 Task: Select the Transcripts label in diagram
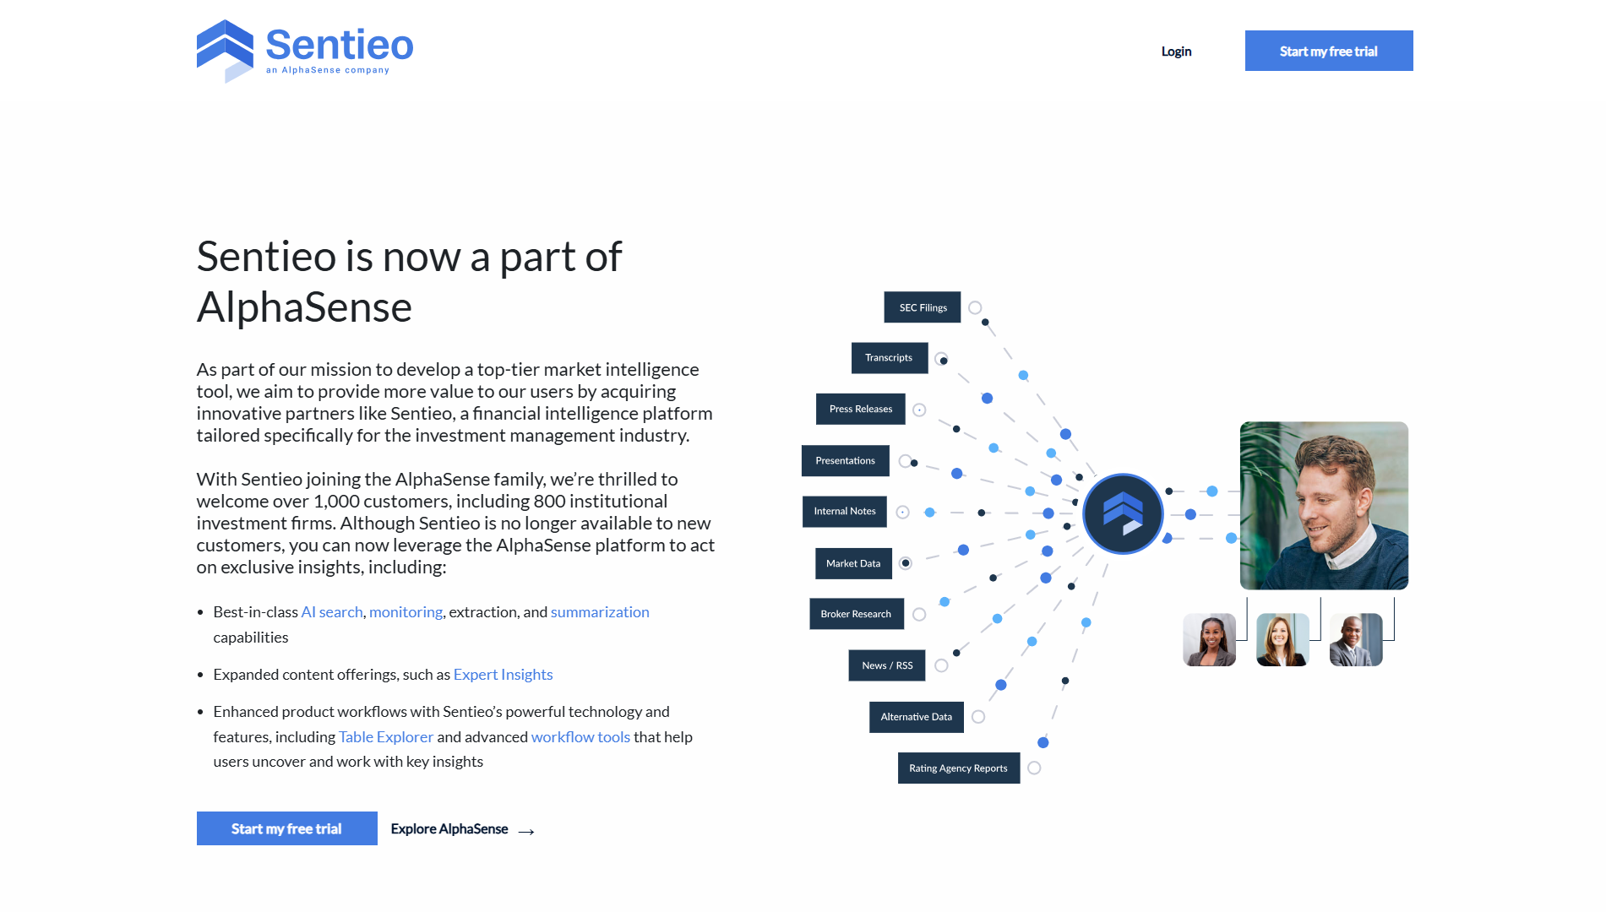click(x=889, y=358)
